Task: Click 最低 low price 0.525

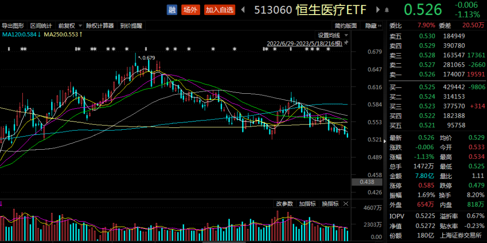Action: 476,166
